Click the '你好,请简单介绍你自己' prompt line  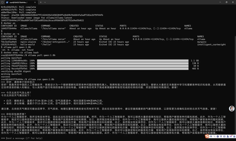pos(18,82)
